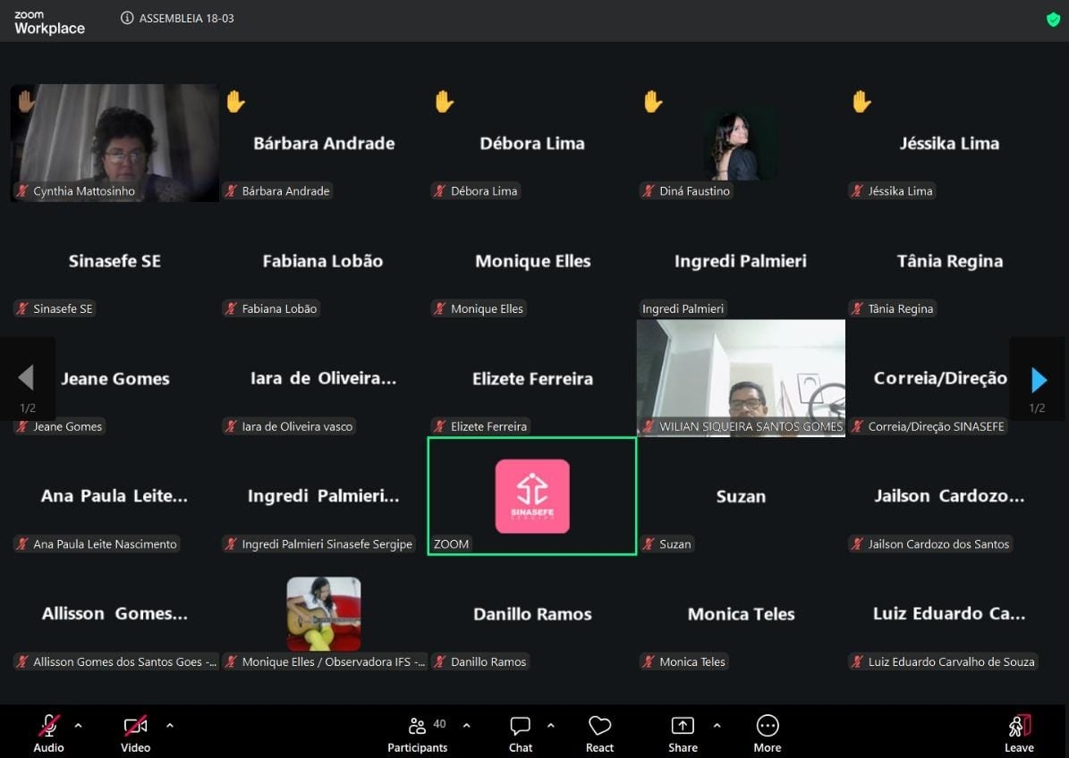Screen dimensions: 1069x758
Task: Go to next page of participants
Action: point(1039,380)
